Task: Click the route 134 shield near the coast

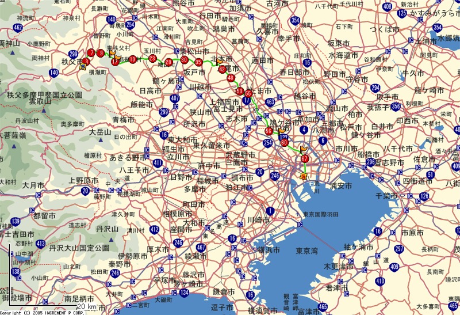Action: (x=184, y=293)
